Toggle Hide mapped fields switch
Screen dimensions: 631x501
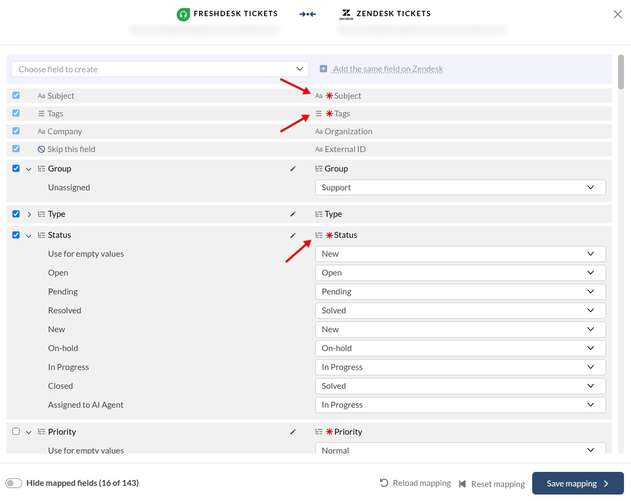pos(13,483)
